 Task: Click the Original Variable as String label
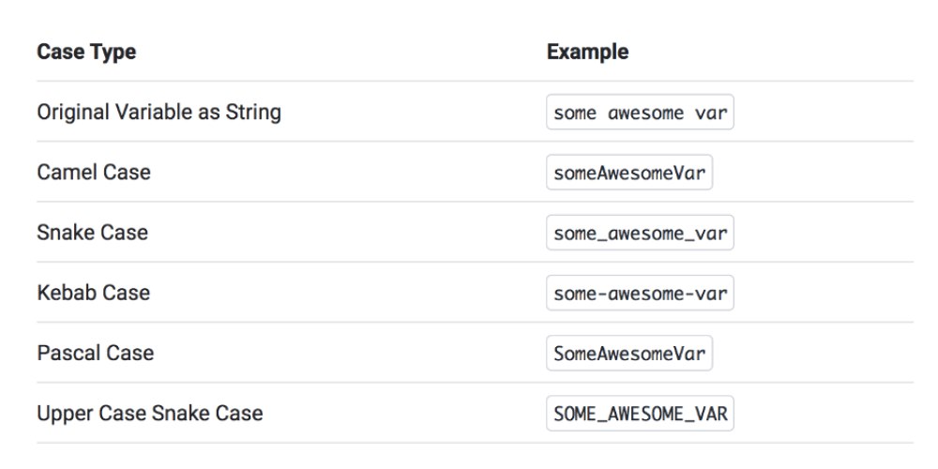(159, 113)
